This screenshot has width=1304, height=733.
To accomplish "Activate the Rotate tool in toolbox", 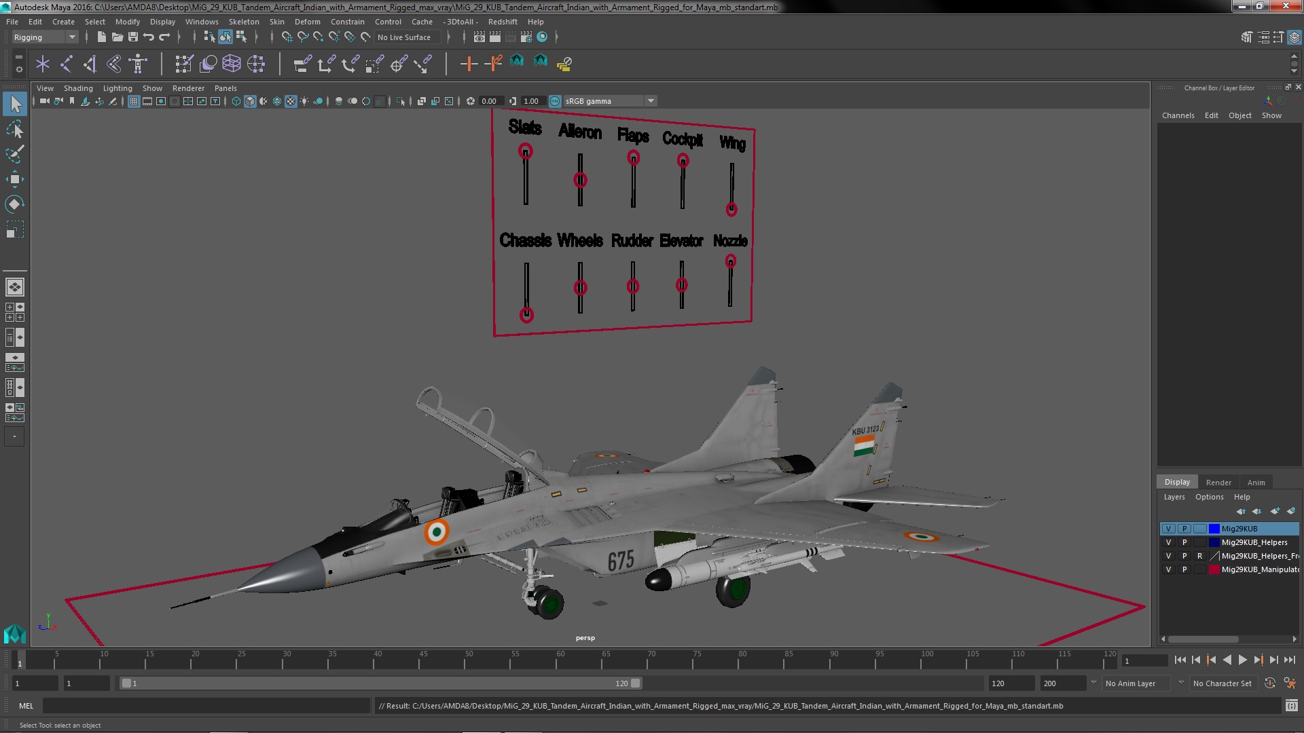I will coord(15,204).
